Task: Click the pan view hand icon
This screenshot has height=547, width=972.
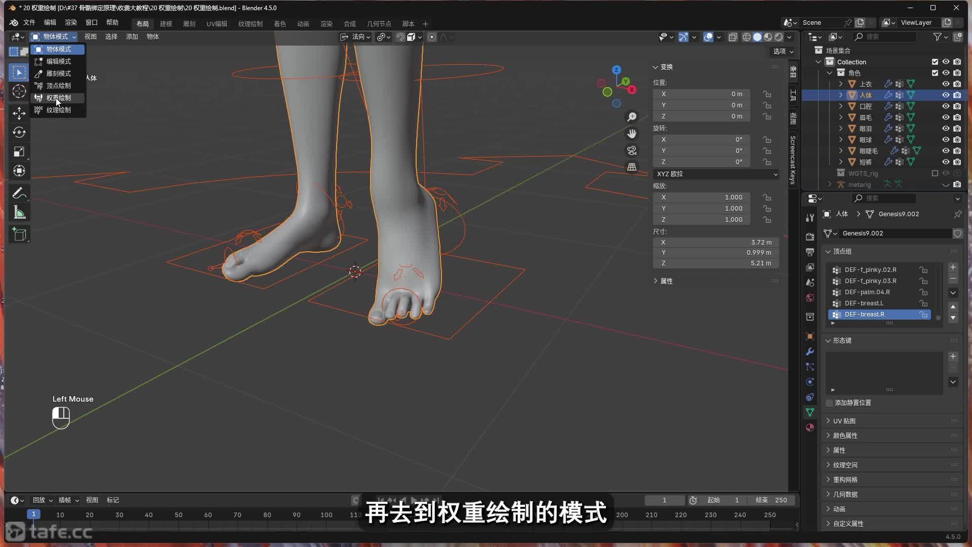Action: pyautogui.click(x=632, y=134)
